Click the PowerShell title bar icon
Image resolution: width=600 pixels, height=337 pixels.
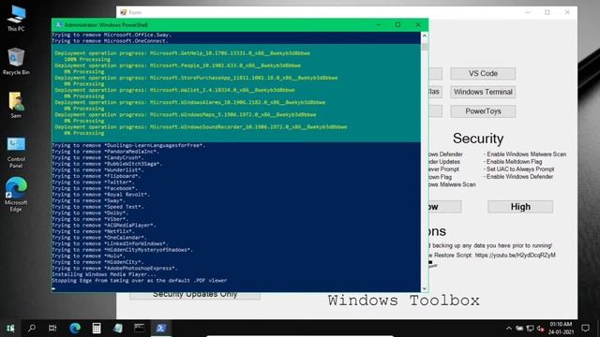pos(58,25)
